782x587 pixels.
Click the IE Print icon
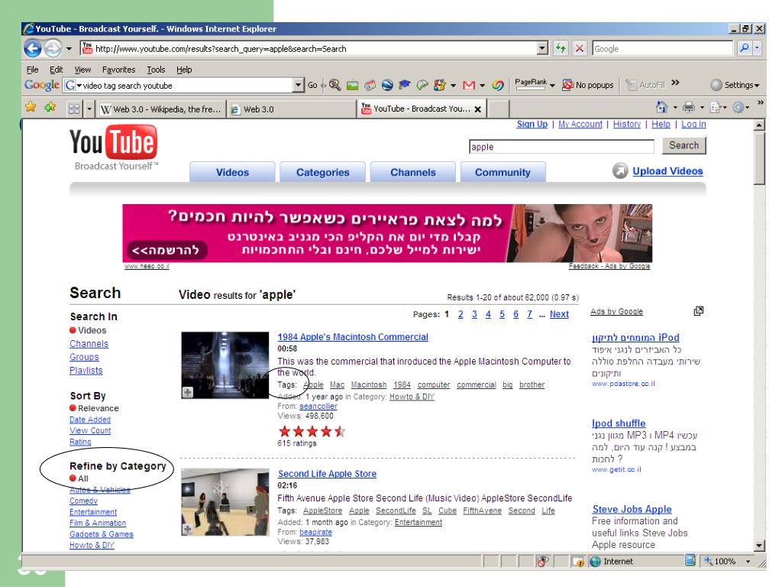(x=689, y=107)
